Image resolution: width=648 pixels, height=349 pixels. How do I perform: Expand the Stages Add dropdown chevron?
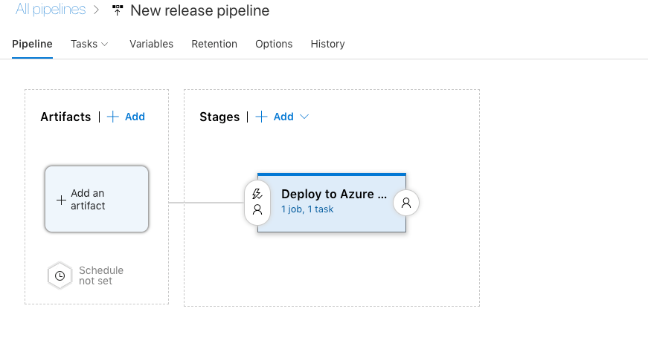[x=304, y=117]
